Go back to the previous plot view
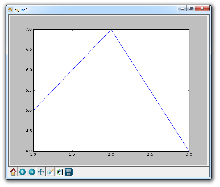Image resolution: width=220 pixels, height=187 pixels. 23,172
